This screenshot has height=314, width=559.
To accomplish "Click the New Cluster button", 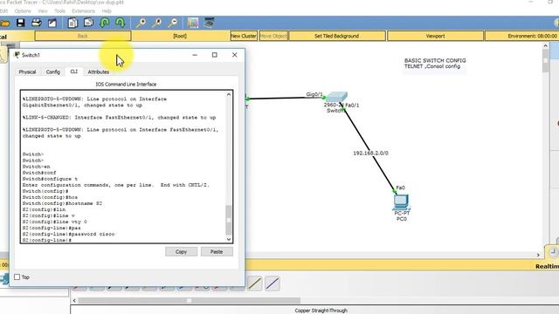I will [244, 36].
